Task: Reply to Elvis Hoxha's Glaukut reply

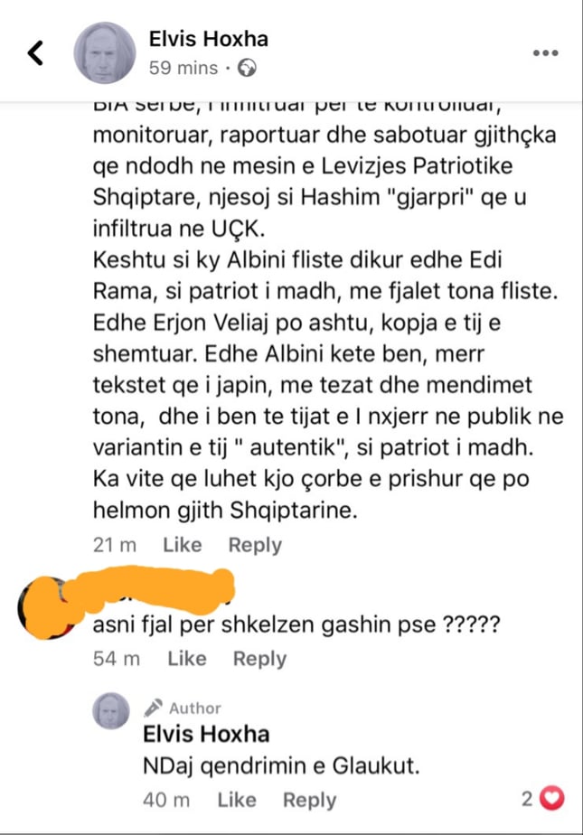Action: [x=310, y=801]
